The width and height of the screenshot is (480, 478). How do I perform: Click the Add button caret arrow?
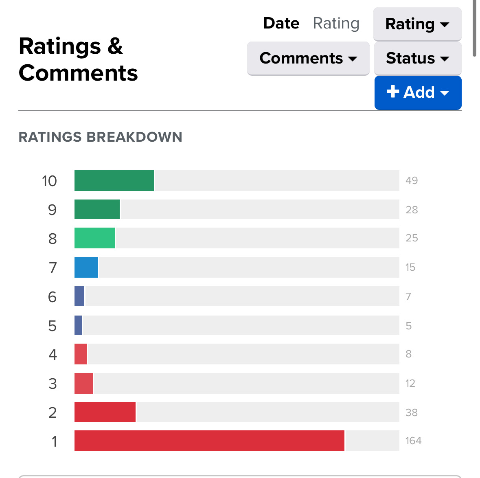pyautogui.click(x=445, y=93)
